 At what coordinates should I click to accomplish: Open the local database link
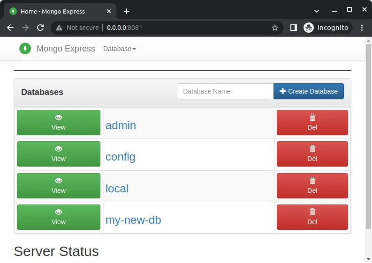117,189
